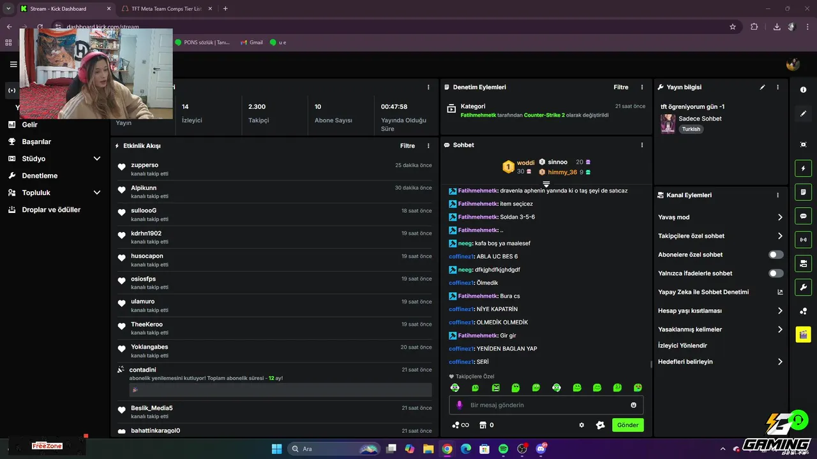Screen dimensions: 817x459
Task: Open stats panel three-dot menu
Action: tap(428, 87)
